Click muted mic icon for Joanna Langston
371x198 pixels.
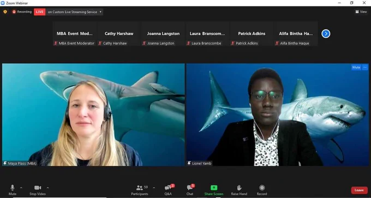click(x=144, y=43)
